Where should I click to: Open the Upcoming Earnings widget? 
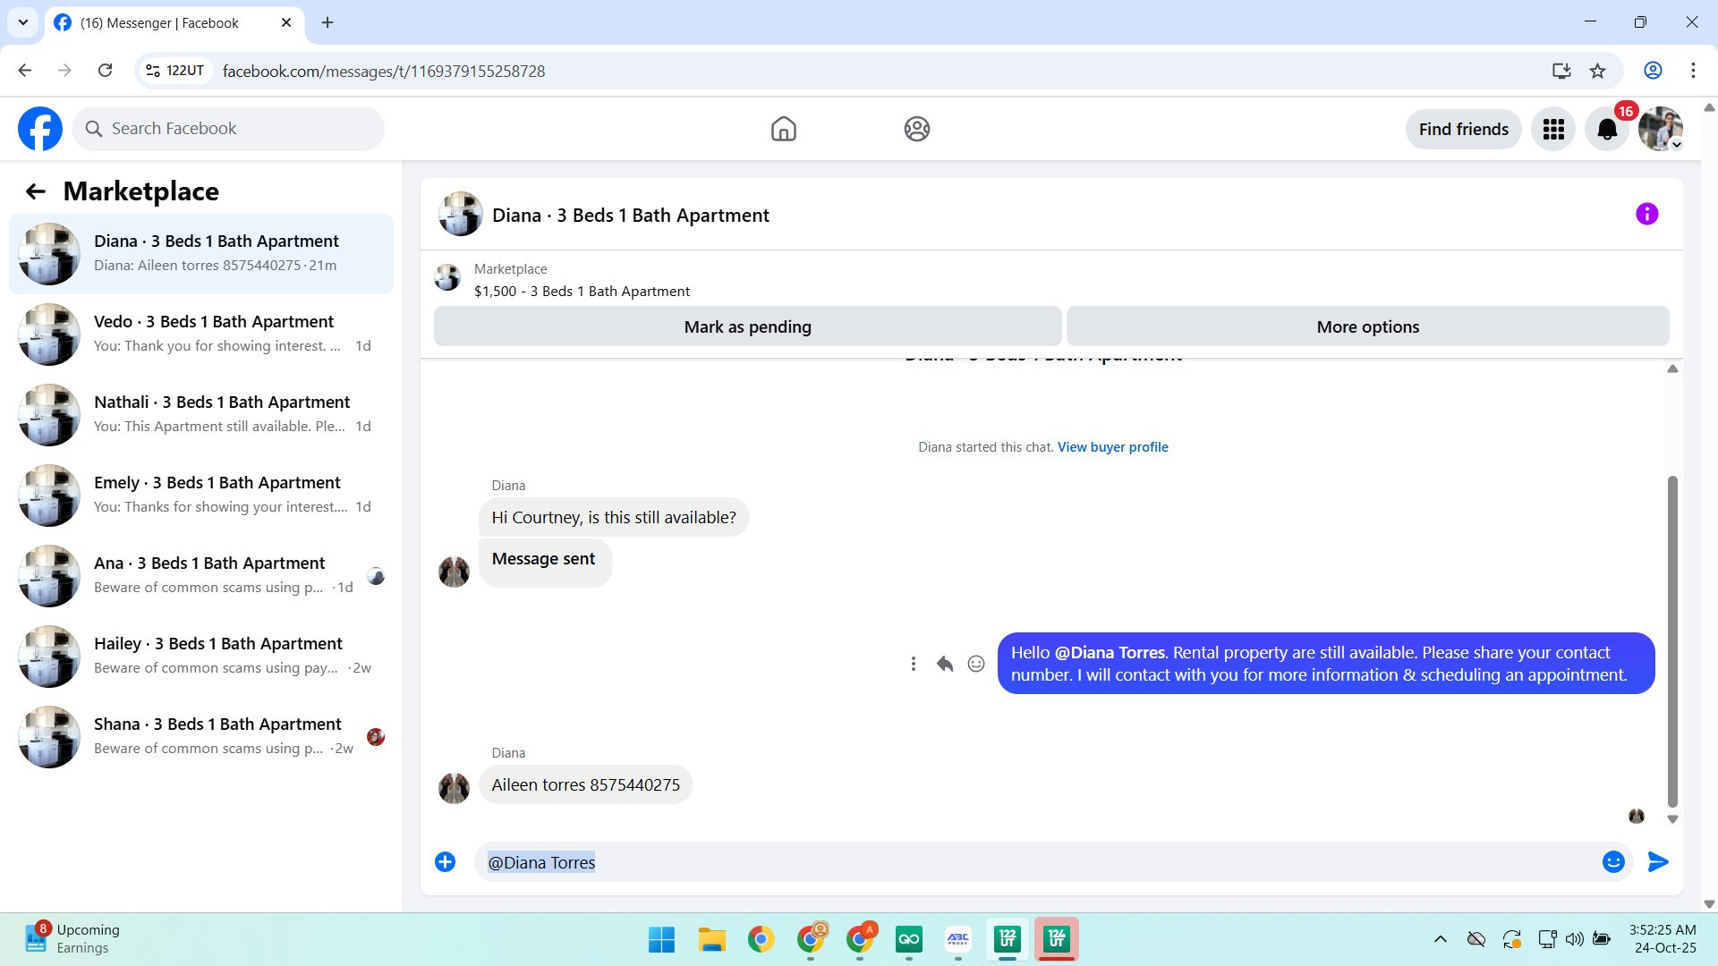coord(73,939)
